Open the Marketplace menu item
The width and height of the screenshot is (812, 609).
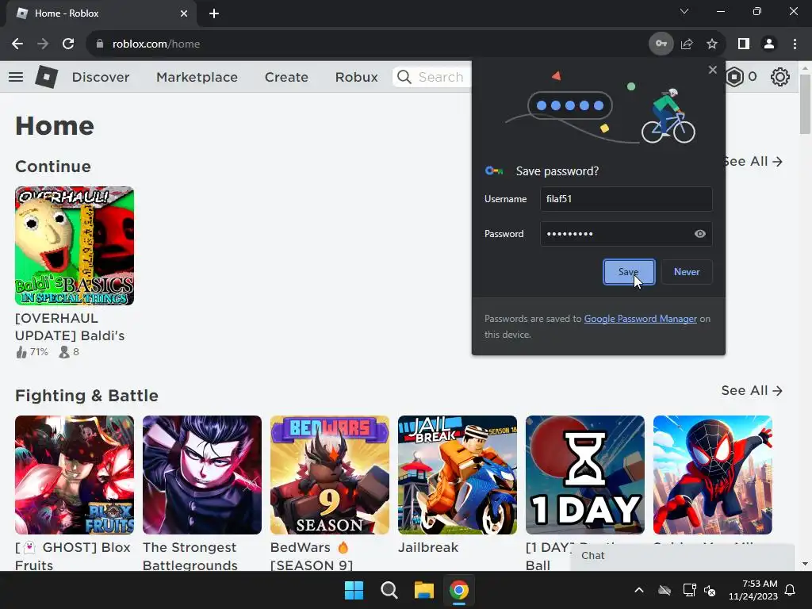(197, 77)
